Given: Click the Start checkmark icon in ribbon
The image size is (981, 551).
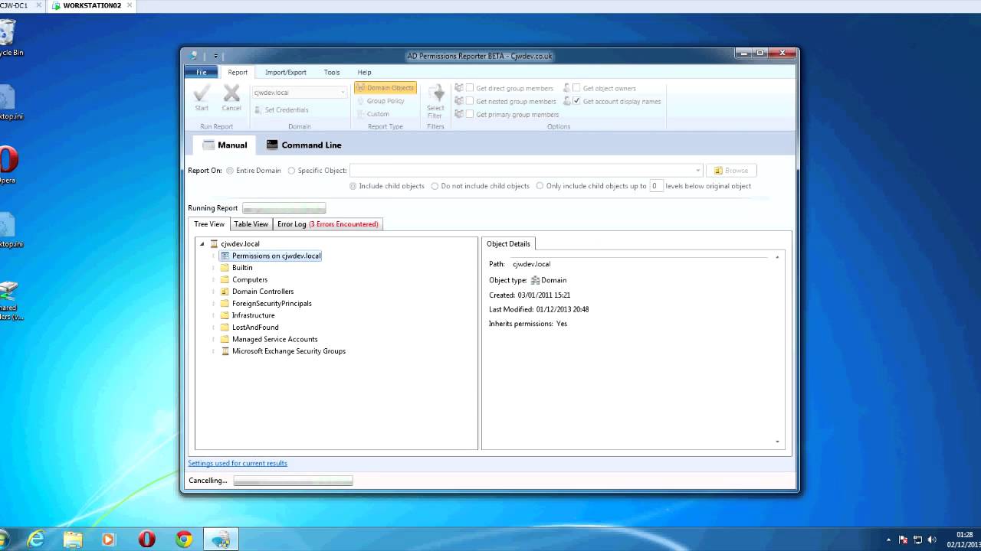Looking at the screenshot, I should pos(202,93).
